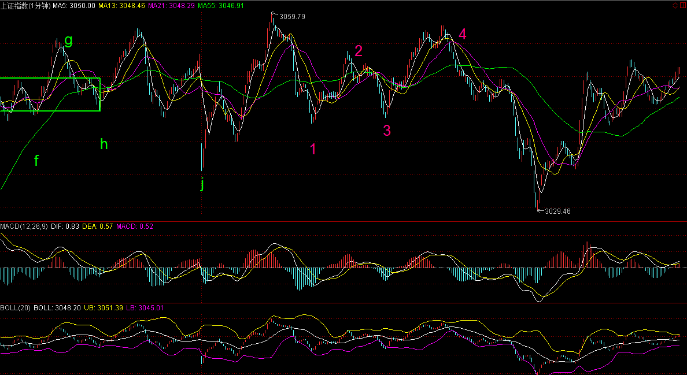Image resolution: width=687 pixels, height=375 pixels.
Task: Click the red split-panel layout icon
Action: click(x=683, y=5)
